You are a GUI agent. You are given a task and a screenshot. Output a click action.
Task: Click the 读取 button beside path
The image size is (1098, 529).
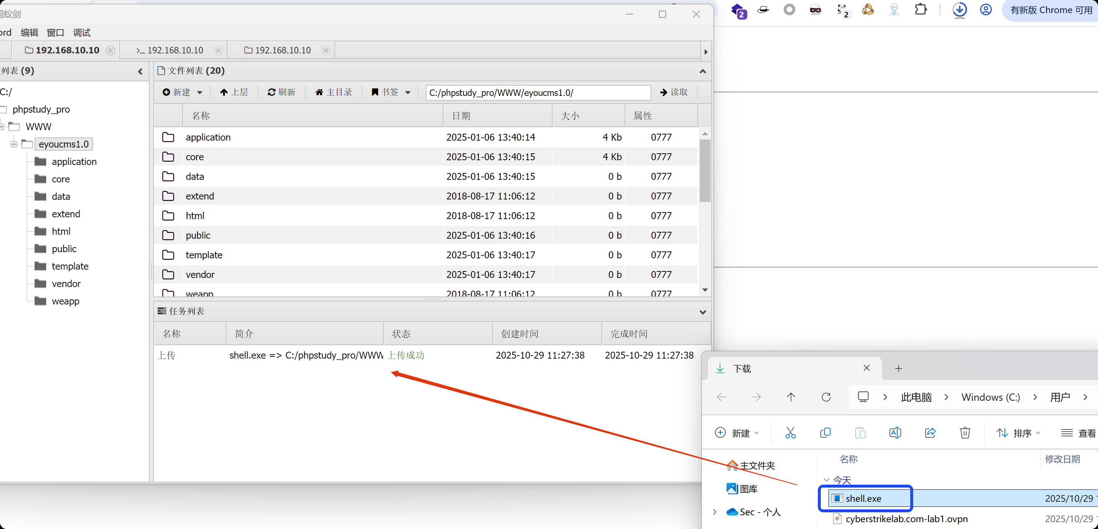click(673, 92)
